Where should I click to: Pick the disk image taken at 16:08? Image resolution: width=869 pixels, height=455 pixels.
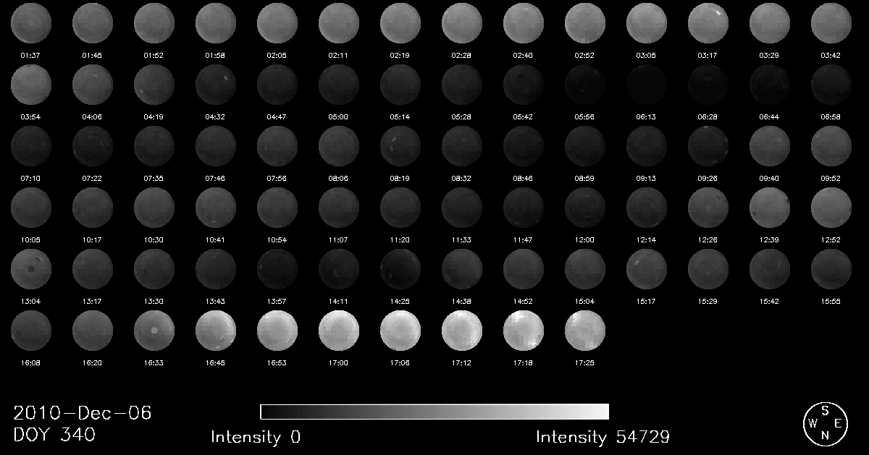(x=31, y=330)
